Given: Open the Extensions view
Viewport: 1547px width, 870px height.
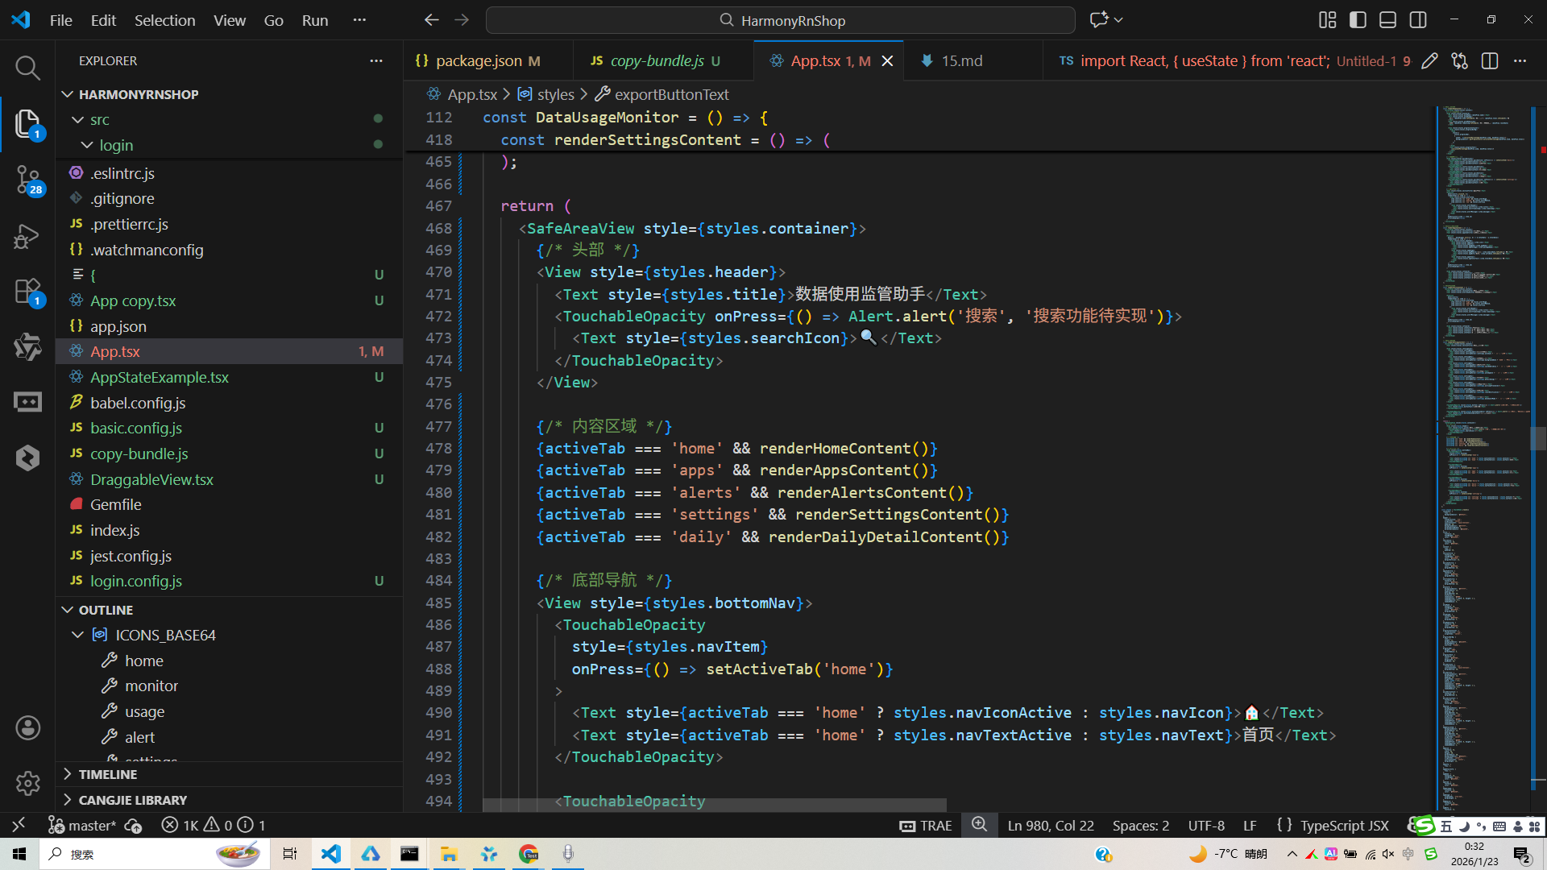Looking at the screenshot, I should [27, 292].
